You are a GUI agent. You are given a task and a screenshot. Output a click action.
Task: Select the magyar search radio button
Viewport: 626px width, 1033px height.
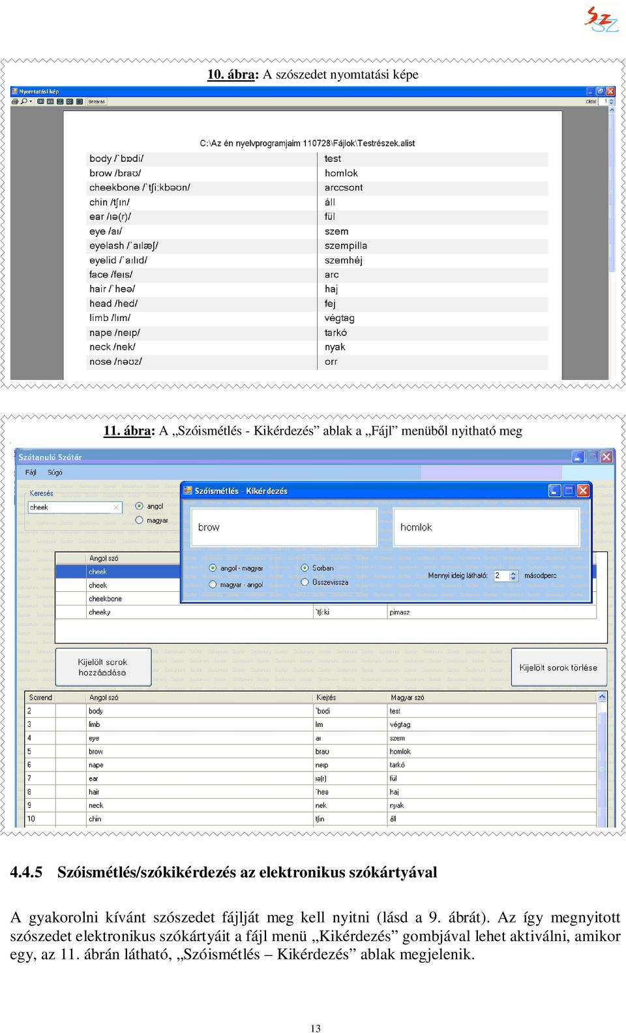coord(139,520)
